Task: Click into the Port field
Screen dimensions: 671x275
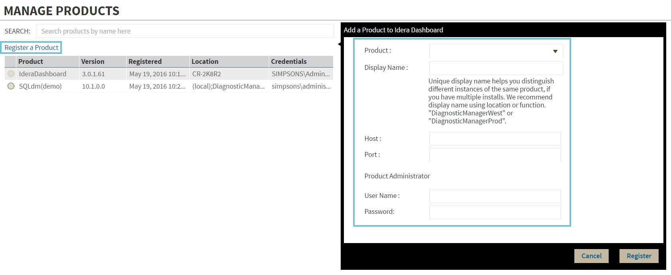Action: pyautogui.click(x=495, y=155)
